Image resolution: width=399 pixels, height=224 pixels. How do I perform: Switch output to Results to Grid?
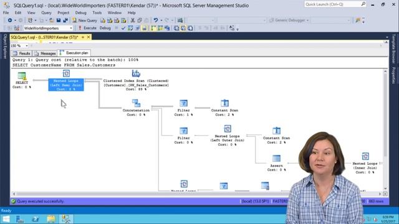(x=183, y=28)
